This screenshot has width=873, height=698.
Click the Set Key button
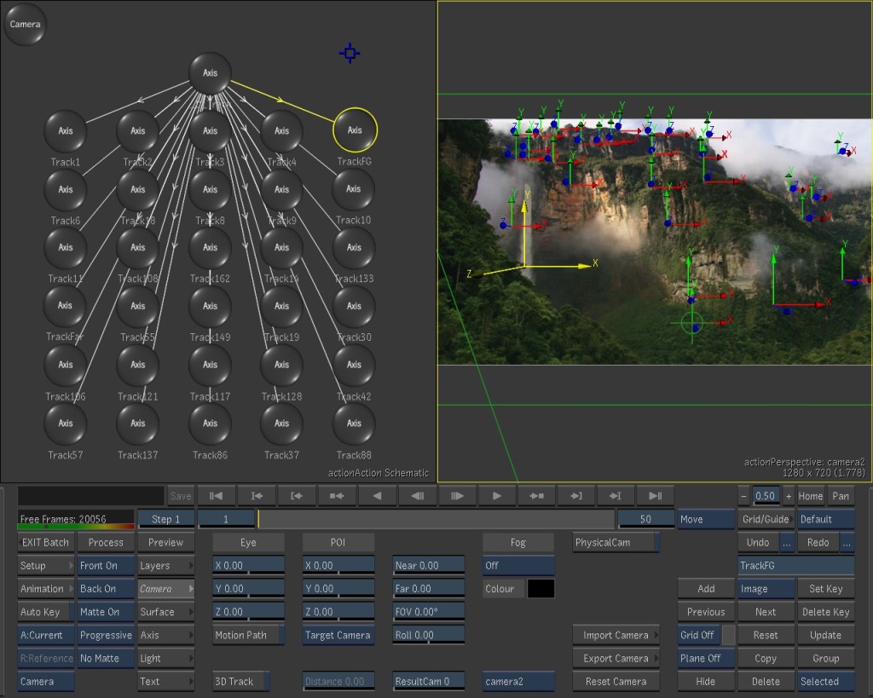pyautogui.click(x=825, y=589)
